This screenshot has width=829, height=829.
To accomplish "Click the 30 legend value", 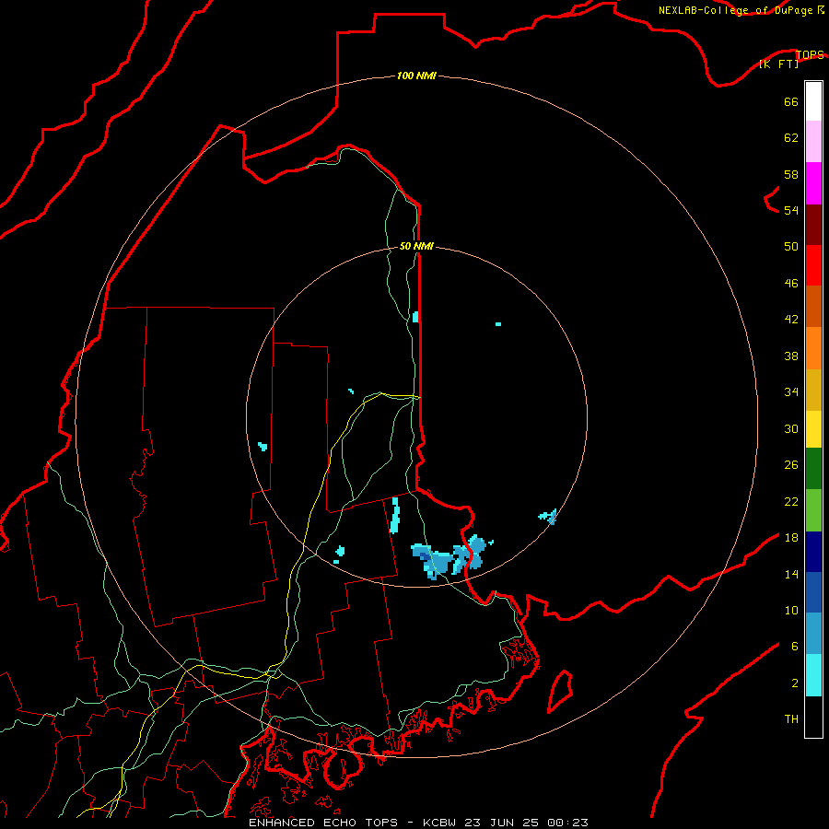I will 791,428.
